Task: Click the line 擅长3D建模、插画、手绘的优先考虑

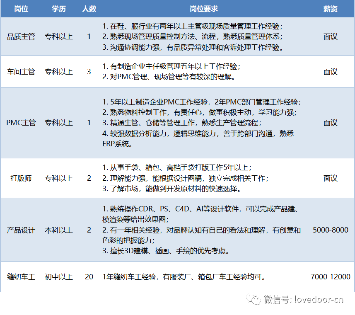Action: tap(167, 251)
